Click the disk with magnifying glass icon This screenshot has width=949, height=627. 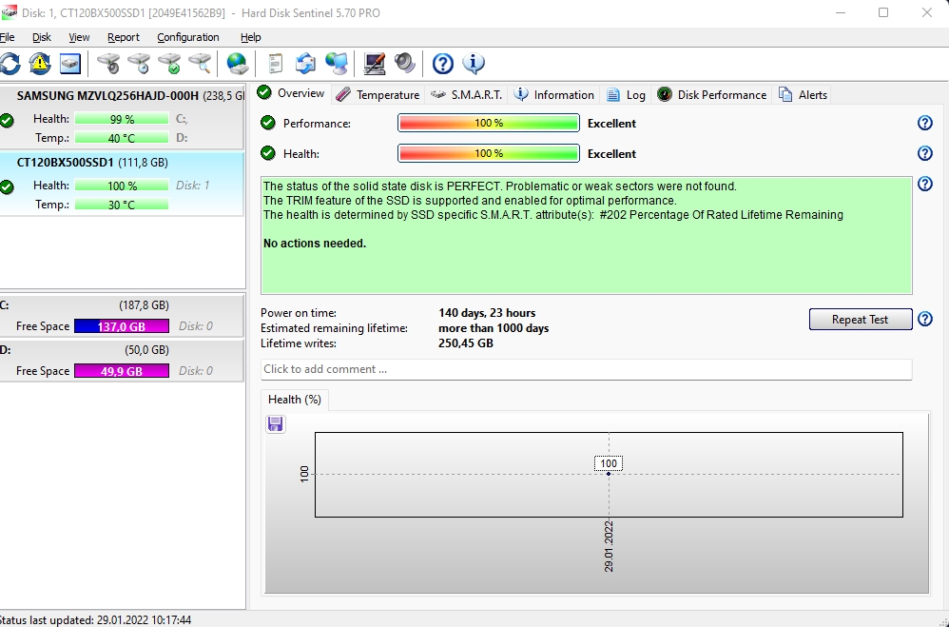pyautogui.click(x=200, y=63)
